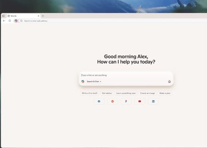The image size is (207, 148).
Task: Start voice input with microphone icon
Action: point(169,82)
